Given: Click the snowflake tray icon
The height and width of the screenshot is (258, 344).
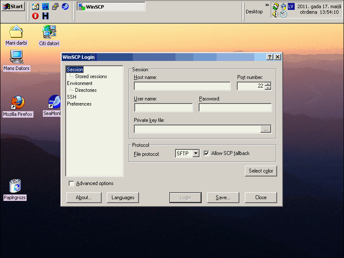Looking at the screenshot, I should coord(284,6).
